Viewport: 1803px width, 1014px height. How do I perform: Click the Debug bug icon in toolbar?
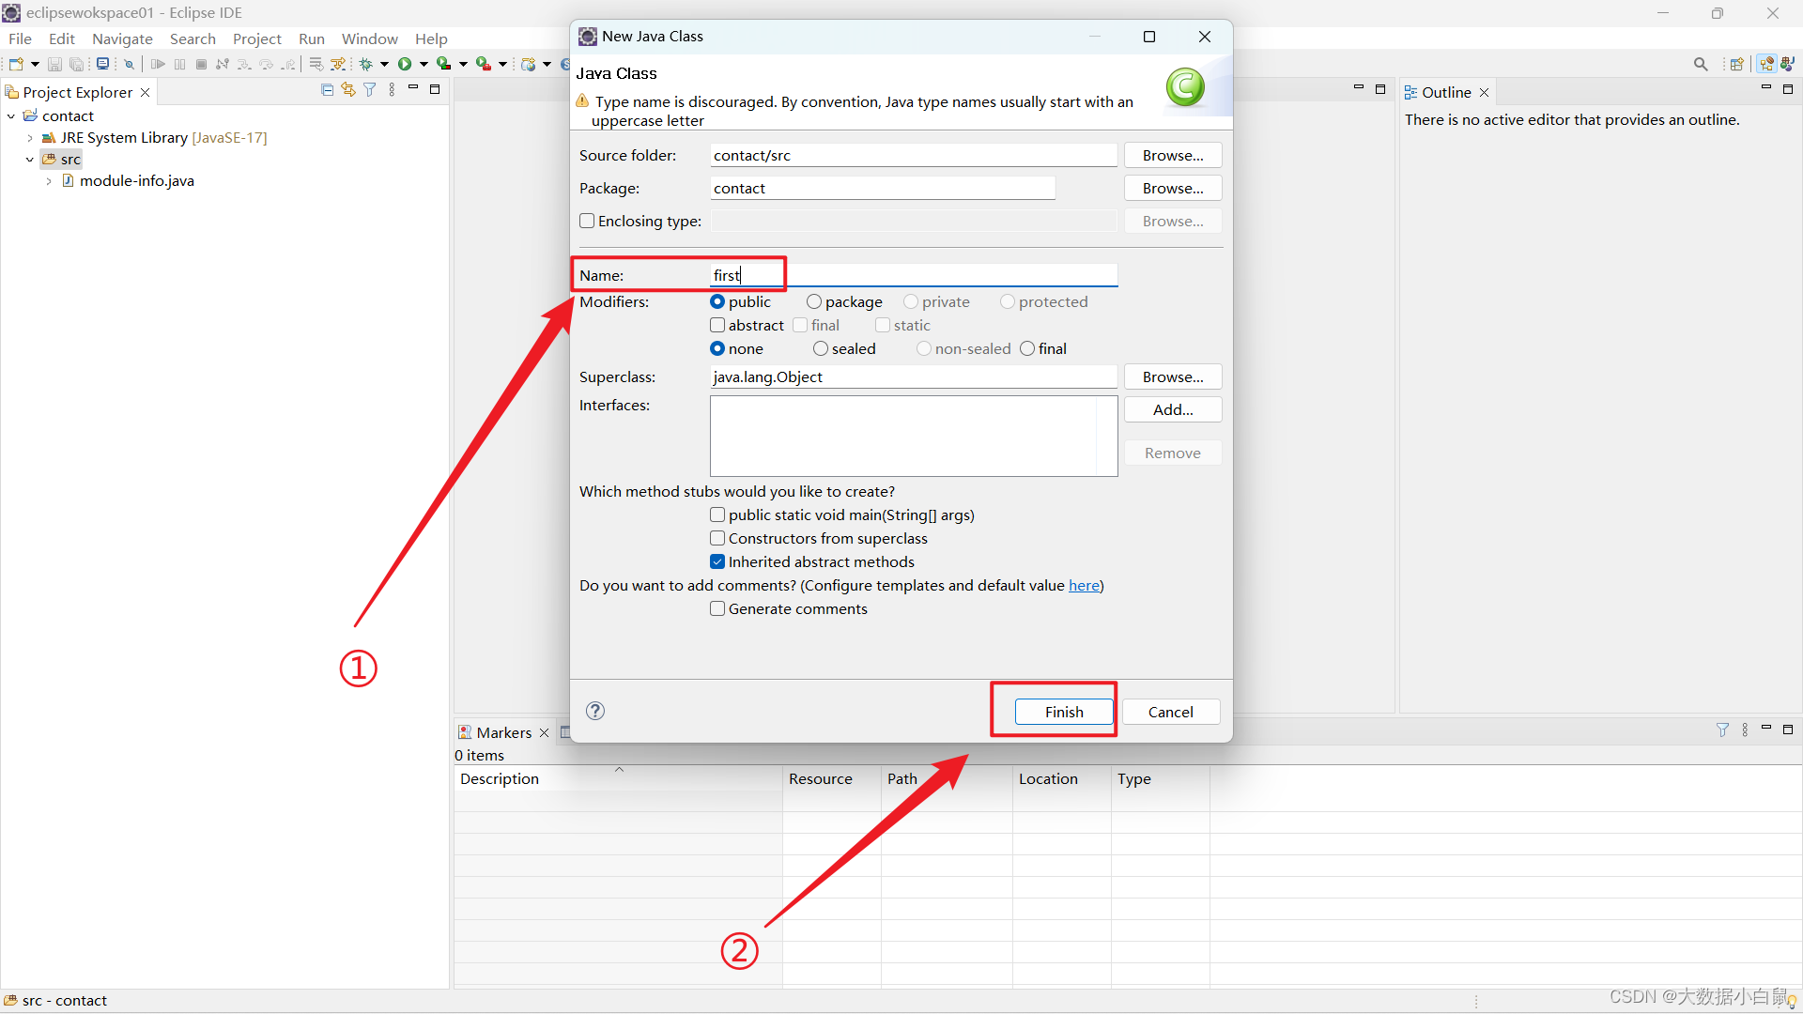pos(366,64)
